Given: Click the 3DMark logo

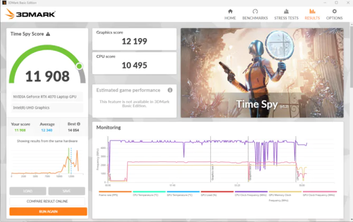Looking at the screenshot, I should (30, 14).
